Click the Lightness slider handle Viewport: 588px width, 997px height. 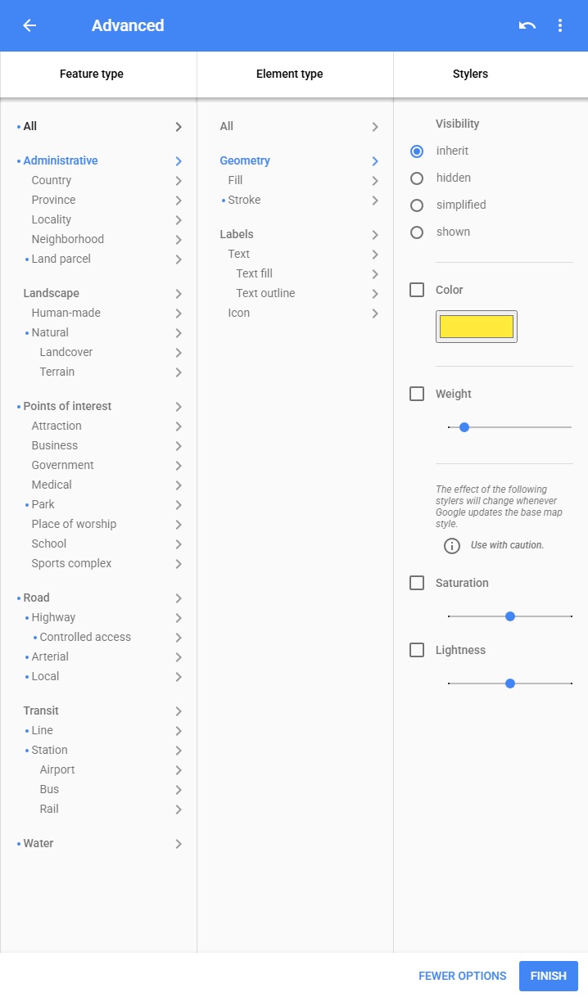click(x=510, y=683)
